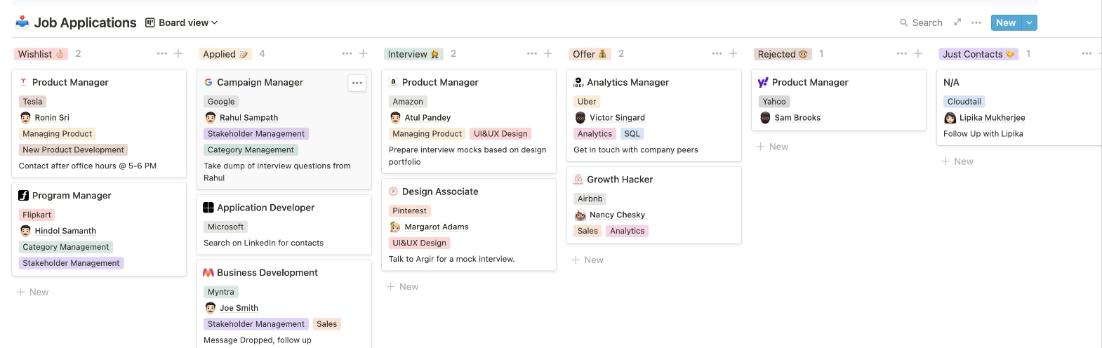Click the Job Applications inbox tray icon
Viewport: 1102px width, 348px height.
22,22
